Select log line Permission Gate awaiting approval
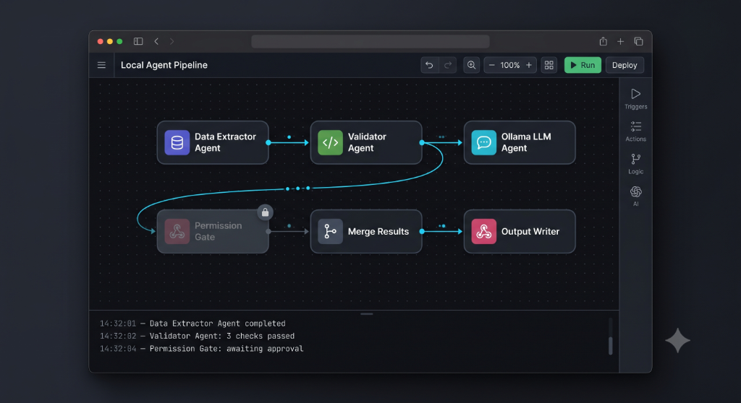Viewport: 741px width, 403px height. coord(201,349)
